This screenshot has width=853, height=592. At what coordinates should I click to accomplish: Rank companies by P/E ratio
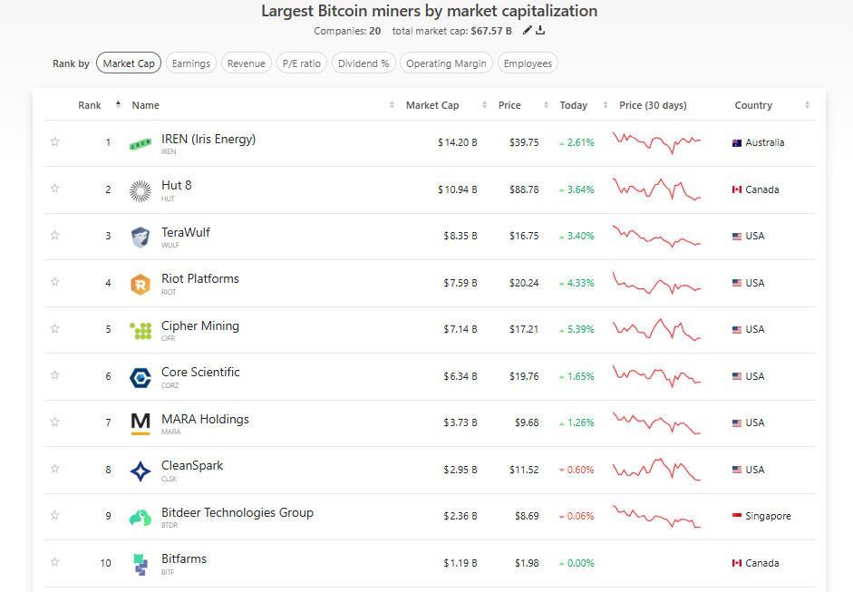tap(302, 63)
